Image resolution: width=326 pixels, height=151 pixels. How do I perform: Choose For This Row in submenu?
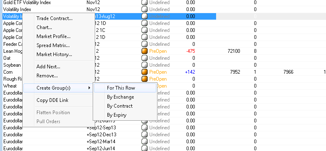tap(121, 88)
